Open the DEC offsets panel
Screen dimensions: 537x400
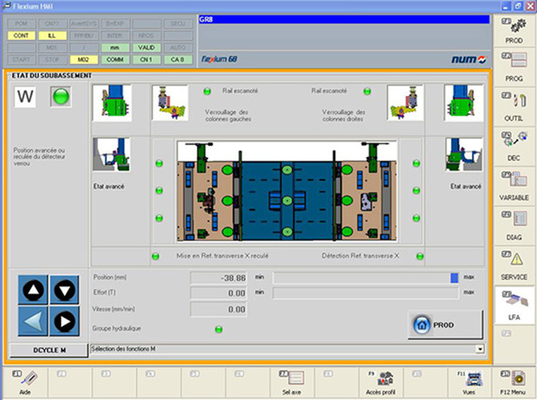[x=514, y=146]
